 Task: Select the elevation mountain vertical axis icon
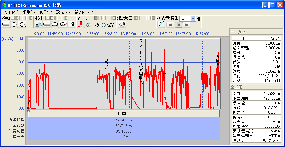click(39, 25)
